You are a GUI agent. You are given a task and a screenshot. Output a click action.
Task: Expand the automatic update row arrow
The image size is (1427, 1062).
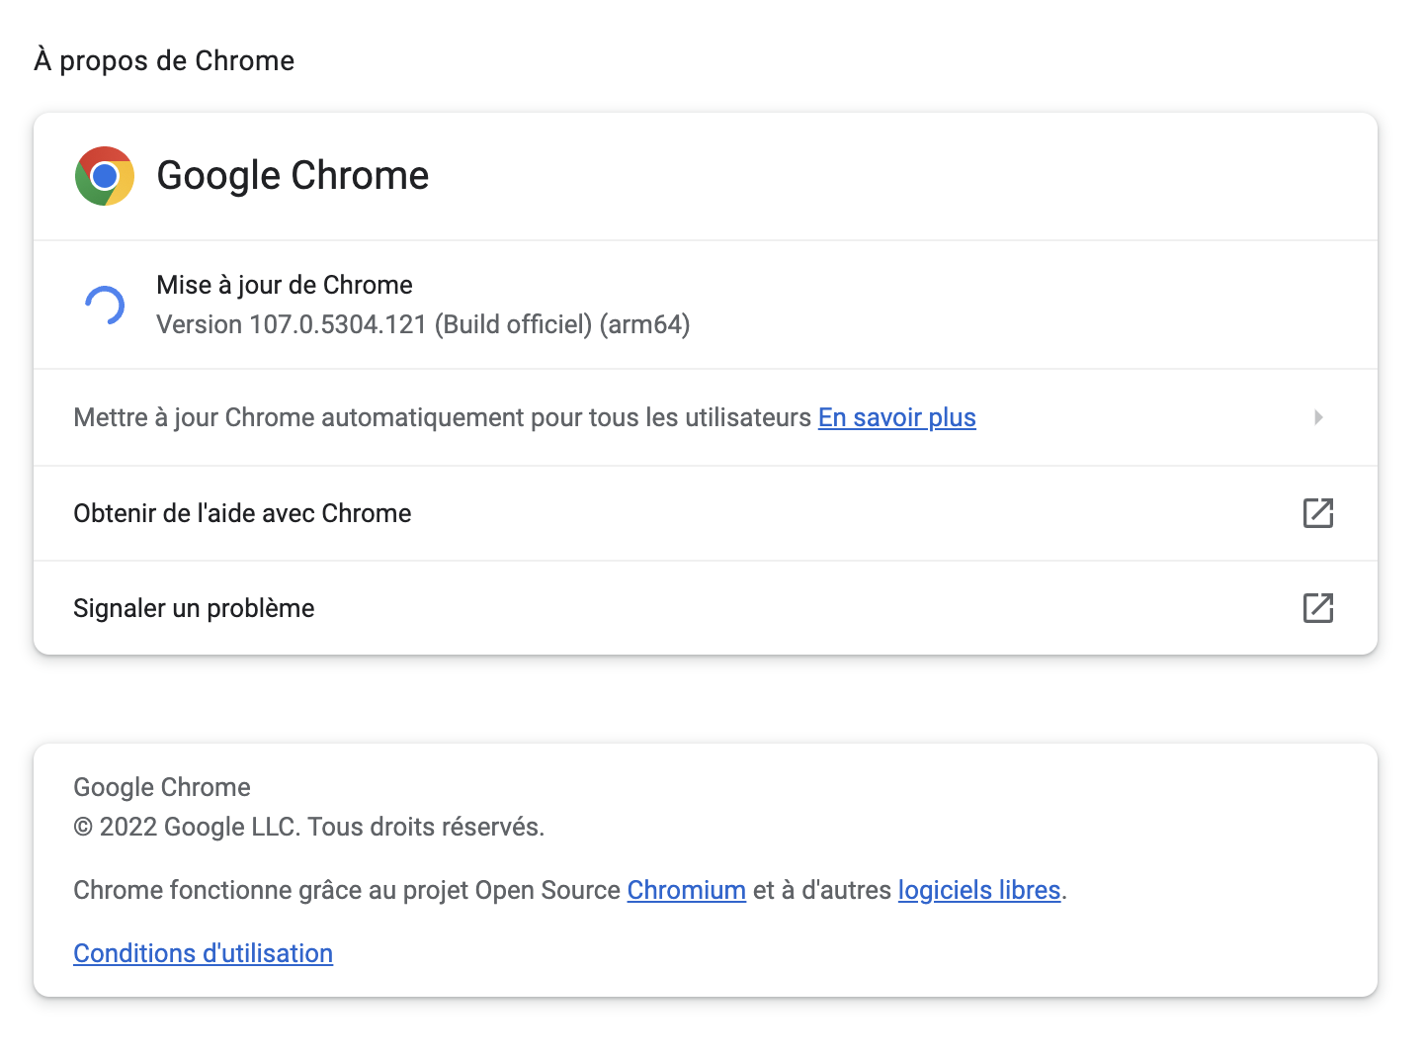(x=1318, y=417)
